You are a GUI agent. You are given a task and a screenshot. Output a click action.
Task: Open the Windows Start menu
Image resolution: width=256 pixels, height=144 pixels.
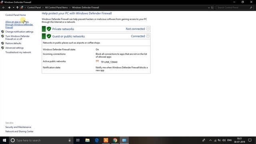pyautogui.click(x=4, y=140)
